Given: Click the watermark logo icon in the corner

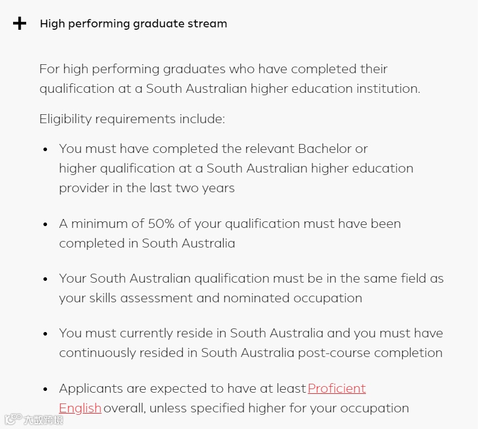Looking at the screenshot, I should (x=12, y=419).
